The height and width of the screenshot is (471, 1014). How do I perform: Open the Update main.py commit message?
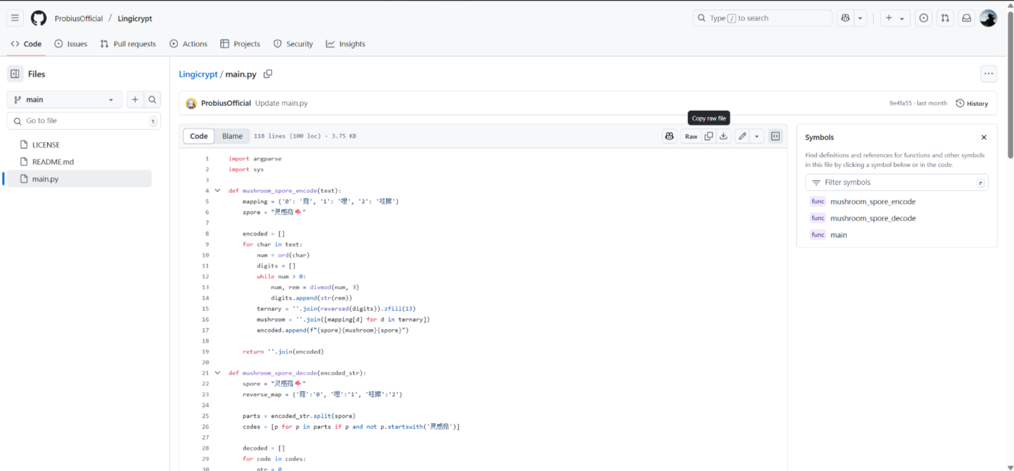281,103
